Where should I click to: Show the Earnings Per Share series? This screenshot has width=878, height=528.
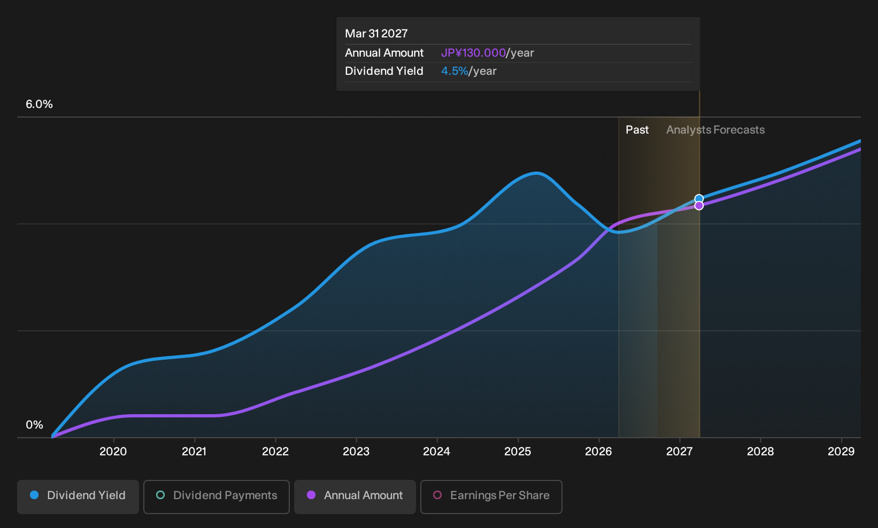[x=491, y=496]
